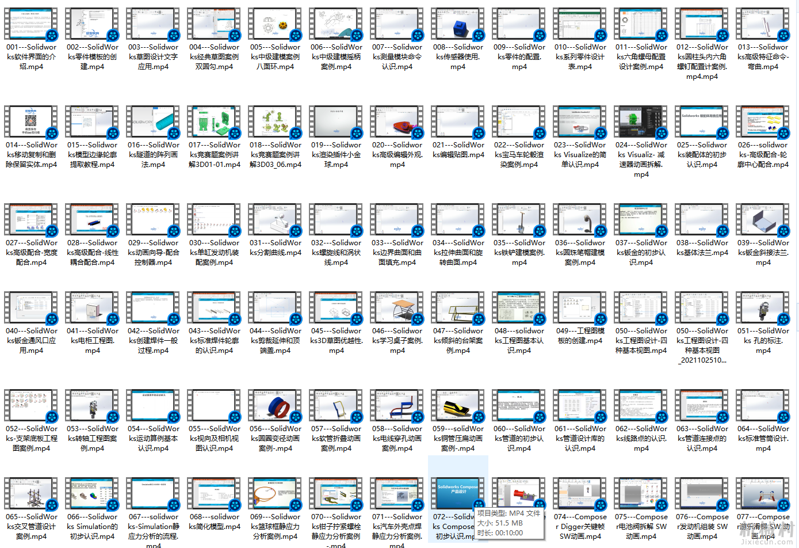
Task: Select the 050 file name ending _2021102510
Action: pyautogui.click(x=702, y=345)
